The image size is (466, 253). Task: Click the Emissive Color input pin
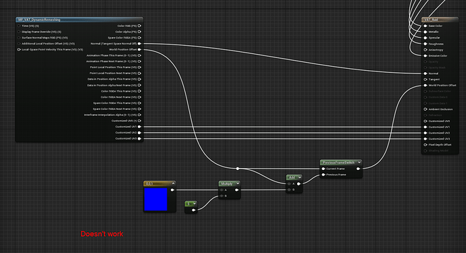425,55
